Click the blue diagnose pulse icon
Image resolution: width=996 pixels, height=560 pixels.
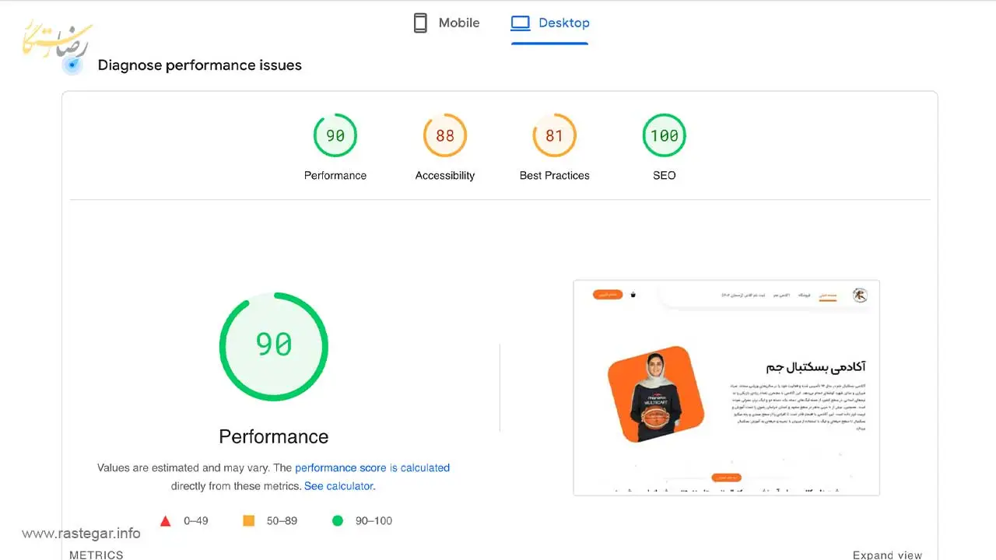pos(72,65)
